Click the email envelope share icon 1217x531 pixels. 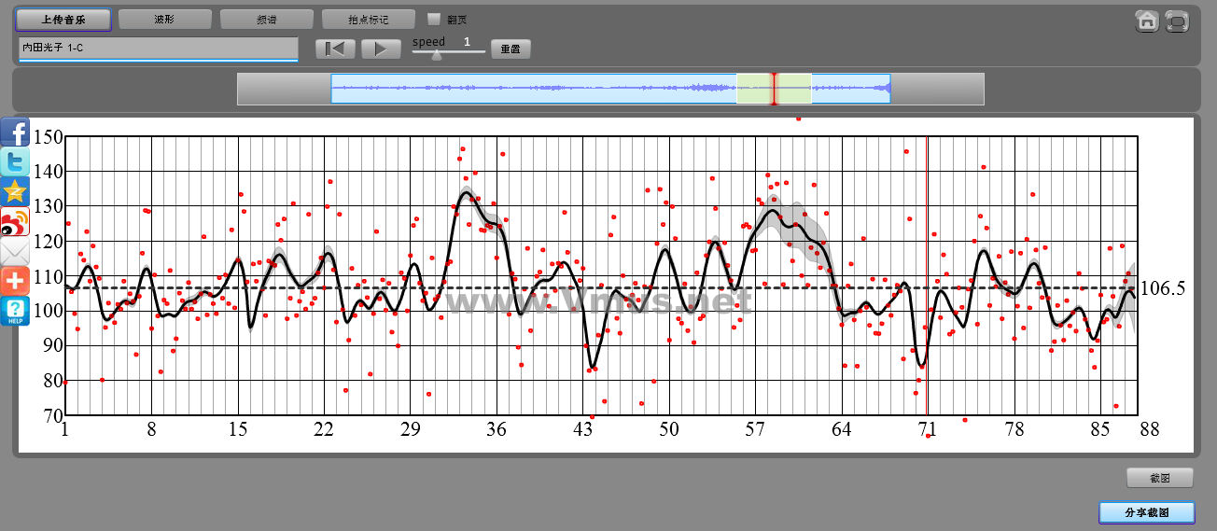coord(15,252)
